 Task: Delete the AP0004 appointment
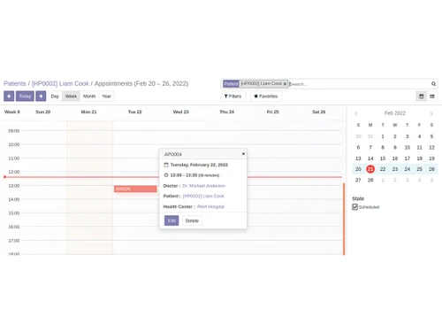pyautogui.click(x=192, y=220)
